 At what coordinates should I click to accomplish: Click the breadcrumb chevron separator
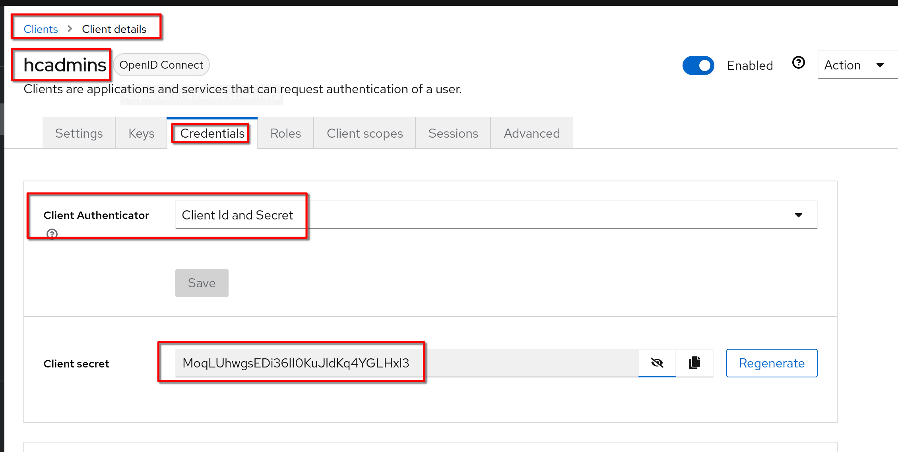point(70,29)
